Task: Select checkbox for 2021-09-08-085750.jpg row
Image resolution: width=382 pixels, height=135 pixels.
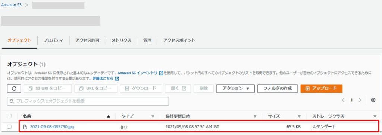Action: [x=9, y=126]
